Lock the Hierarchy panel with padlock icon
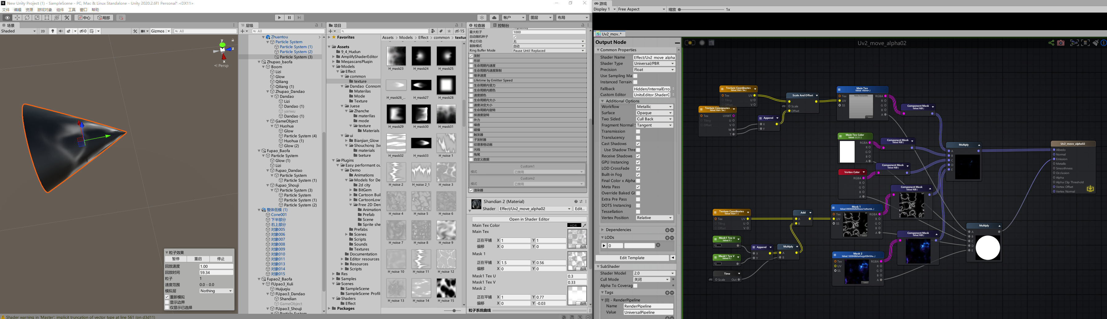 click(316, 25)
